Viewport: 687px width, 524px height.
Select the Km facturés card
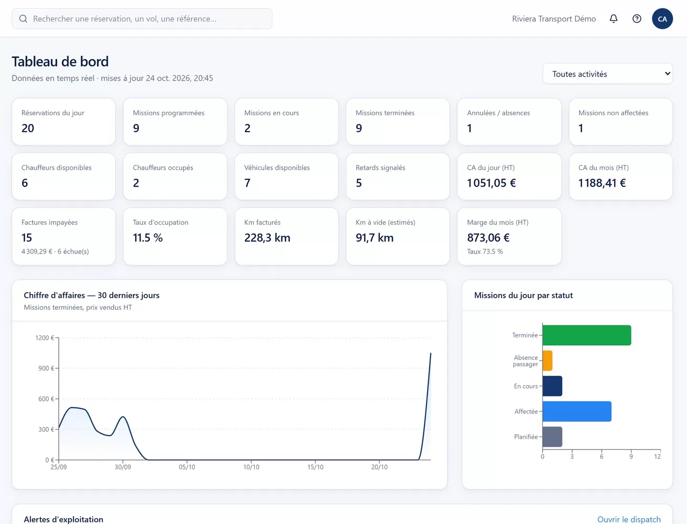tap(287, 236)
